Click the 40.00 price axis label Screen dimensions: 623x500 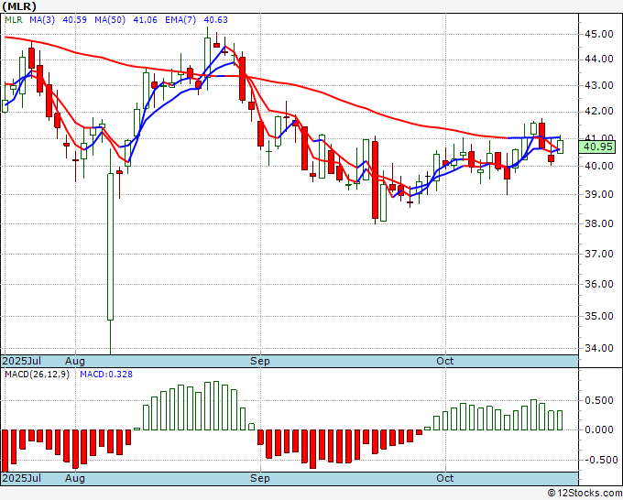click(599, 166)
